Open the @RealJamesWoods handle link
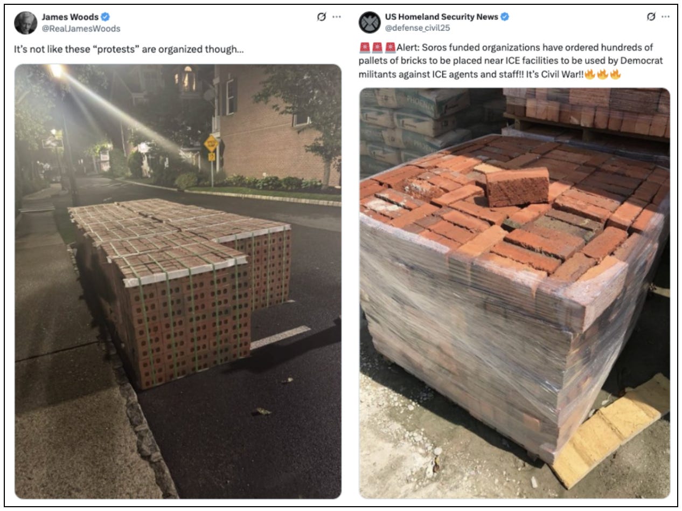The height and width of the screenshot is (511, 682). (81, 29)
